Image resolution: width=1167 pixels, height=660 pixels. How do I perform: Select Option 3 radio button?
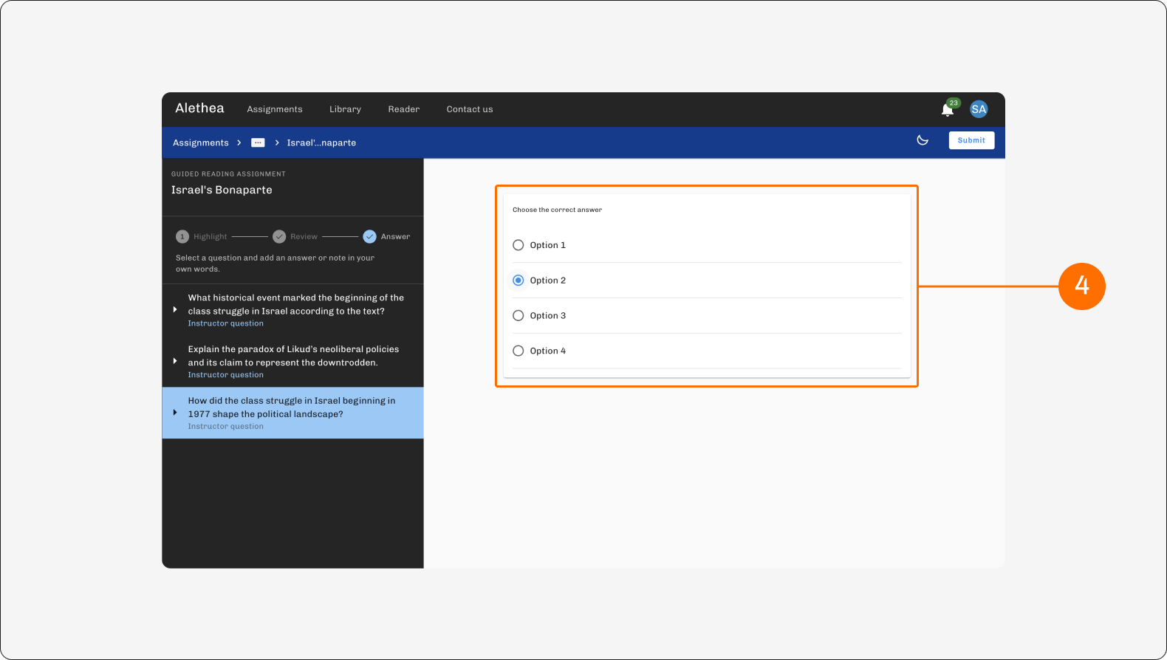[x=519, y=316]
